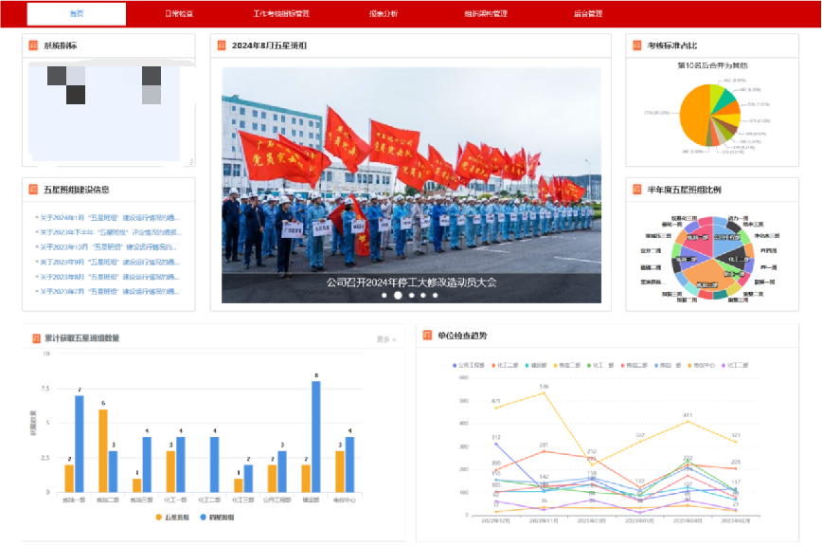The height and width of the screenshot is (546, 822).
Task: Go to the 报表分析 menu
Action: 384,14
